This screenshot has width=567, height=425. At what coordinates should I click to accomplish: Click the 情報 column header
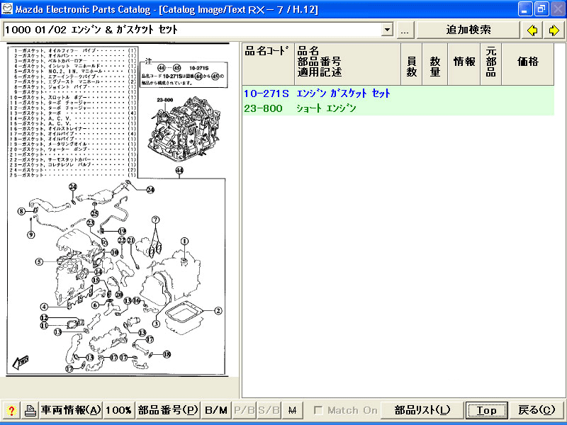click(x=464, y=64)
